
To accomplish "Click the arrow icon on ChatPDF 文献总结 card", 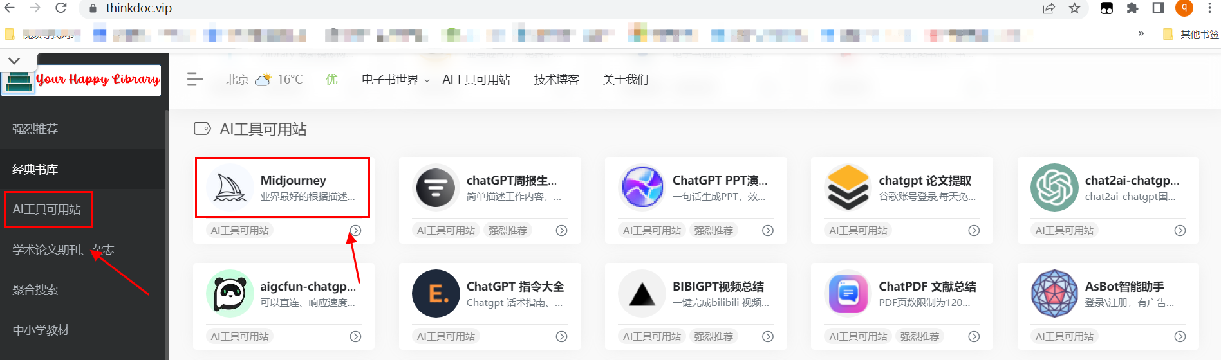I will point(974,336).
